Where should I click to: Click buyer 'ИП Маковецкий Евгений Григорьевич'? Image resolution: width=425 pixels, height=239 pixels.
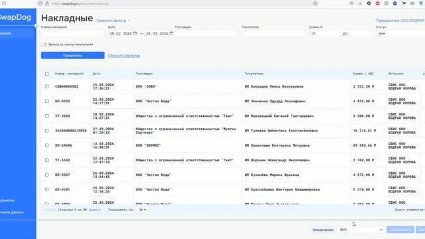click(x=279, y=116)
